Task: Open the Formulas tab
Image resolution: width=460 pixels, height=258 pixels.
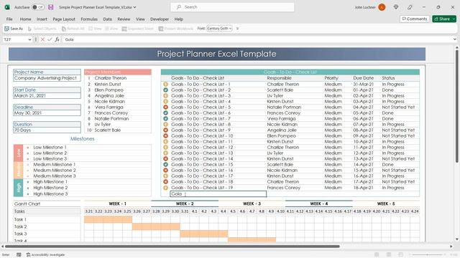Action: (x=89, y=19)
